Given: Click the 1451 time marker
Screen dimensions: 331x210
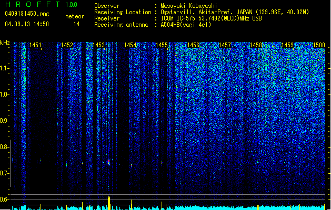Looking at the screenshot, I should pos(35,45).
